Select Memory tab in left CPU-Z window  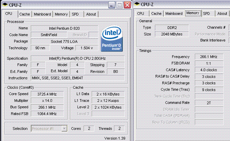click(x=61, y=14)
